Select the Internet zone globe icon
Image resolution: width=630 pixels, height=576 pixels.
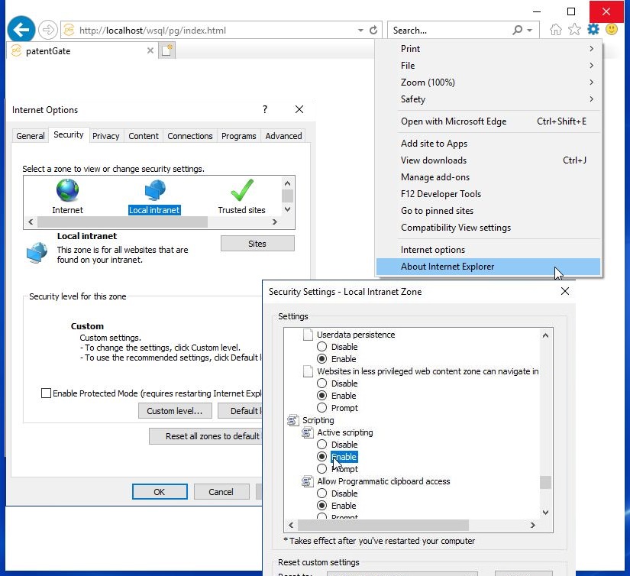(x=67, y=190)
